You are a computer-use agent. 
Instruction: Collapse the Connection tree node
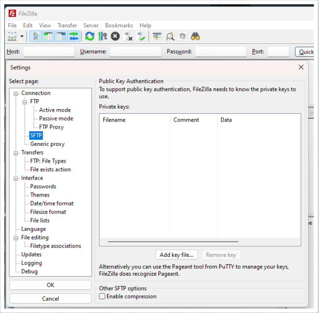click(16, 93)
